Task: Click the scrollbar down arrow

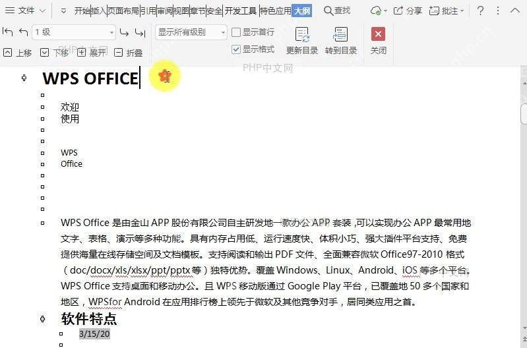Action: pyautogui.click(x=524, y=328)
